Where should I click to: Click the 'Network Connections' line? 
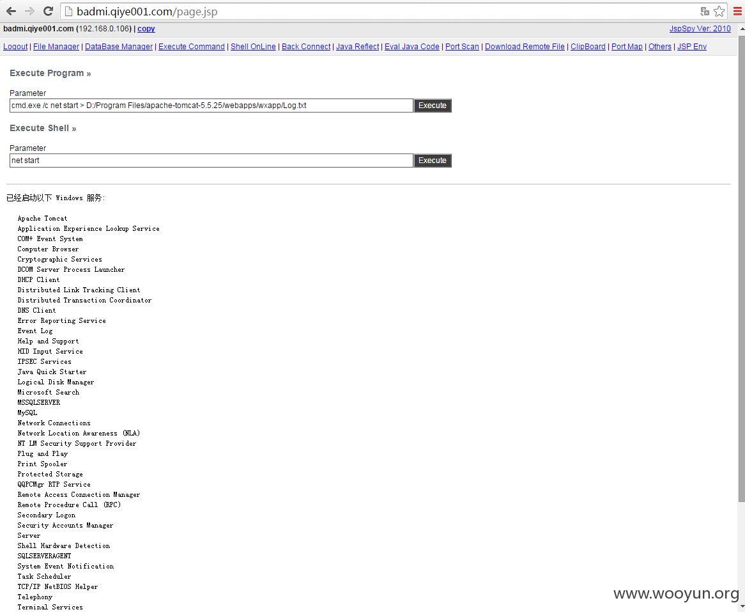pos(54,423)
